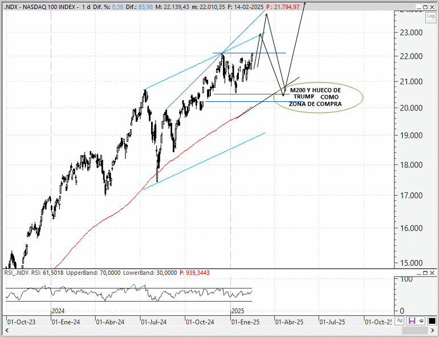This screenshot has height=338, width=439.
Task: Click the 'Dif.: 83,98' value
Action: [140, 7]
